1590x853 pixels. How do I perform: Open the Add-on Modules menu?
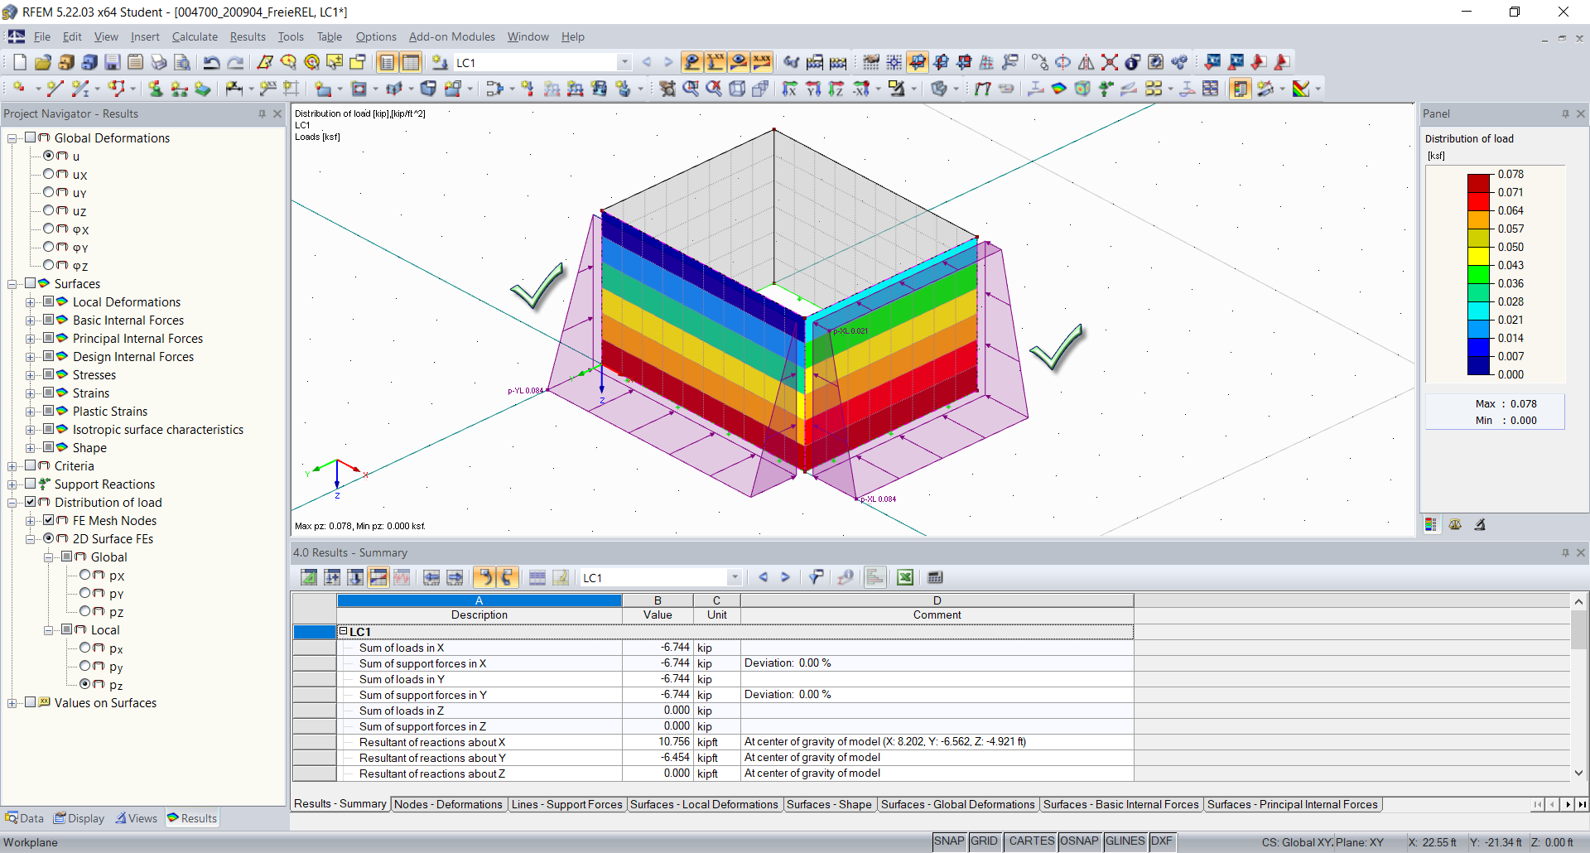(451, 36)
